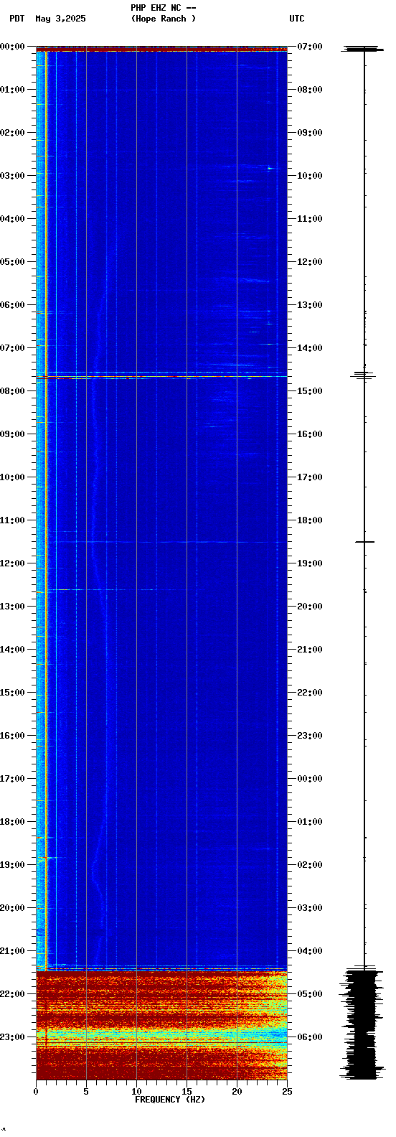Screen dimensions: 396x1137
Task: Click the UTC time label '05:00'
Action: tap(310, 994)
